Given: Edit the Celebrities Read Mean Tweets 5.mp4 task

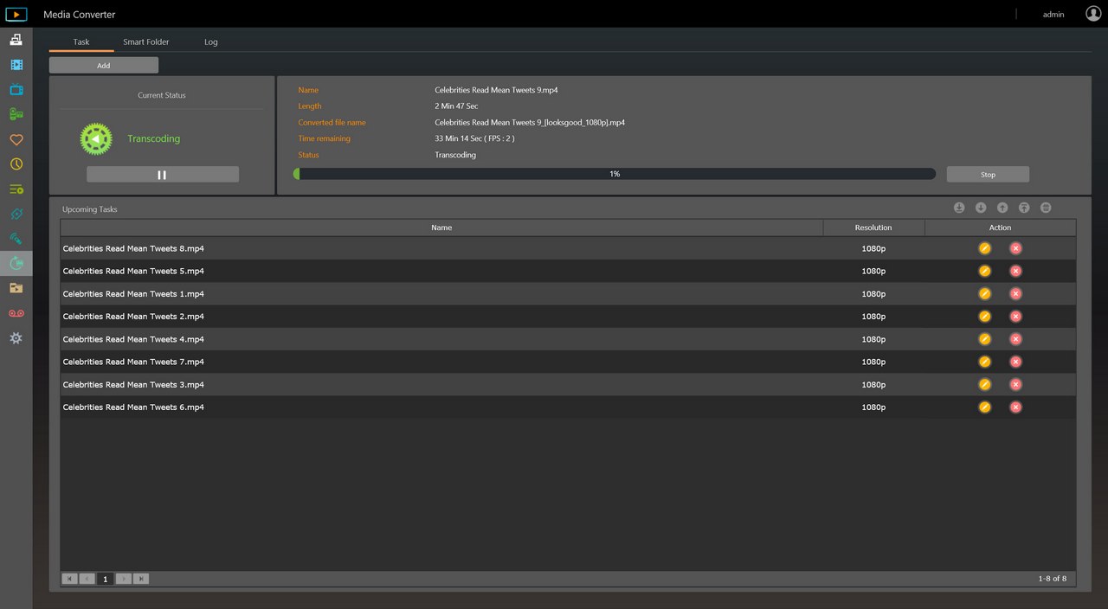Looking at the screenshot, I should pyautogui.click(x=984, y=271).
